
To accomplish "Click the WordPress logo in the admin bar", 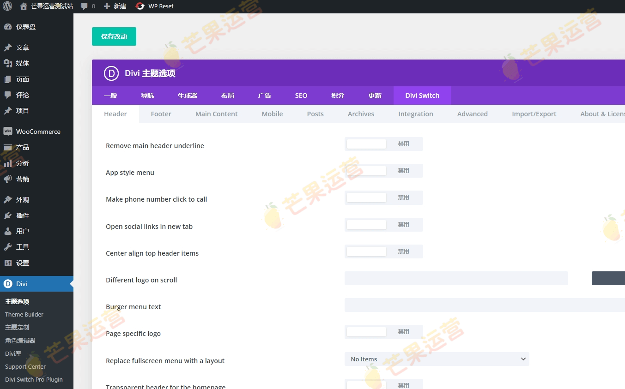I will click(7, 6).
